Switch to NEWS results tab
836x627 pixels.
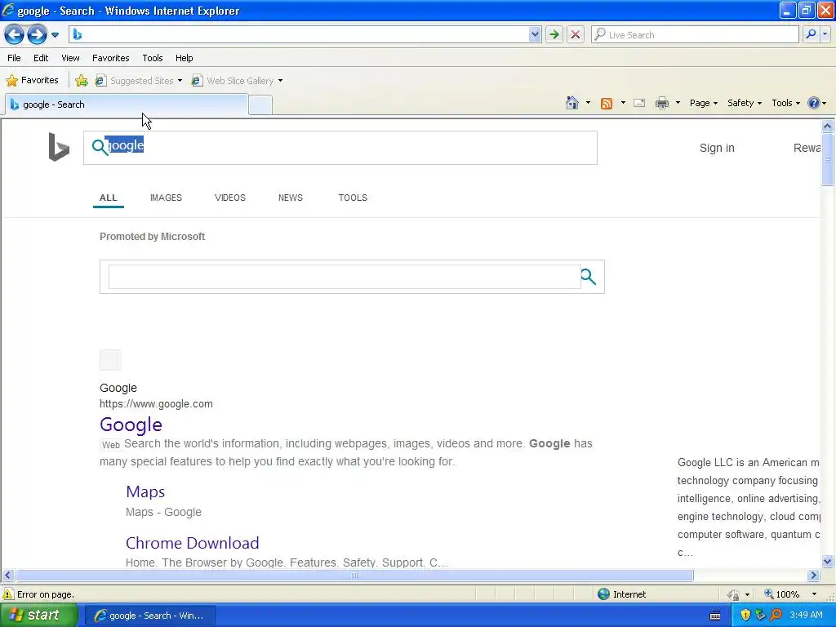pos(291,198)
